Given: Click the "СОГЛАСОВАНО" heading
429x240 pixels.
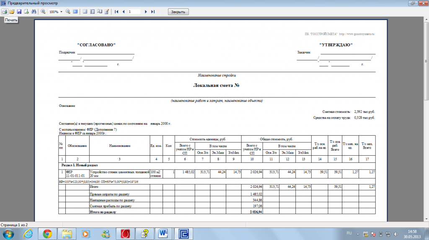Looking at the screenshot, I should 96,45.
